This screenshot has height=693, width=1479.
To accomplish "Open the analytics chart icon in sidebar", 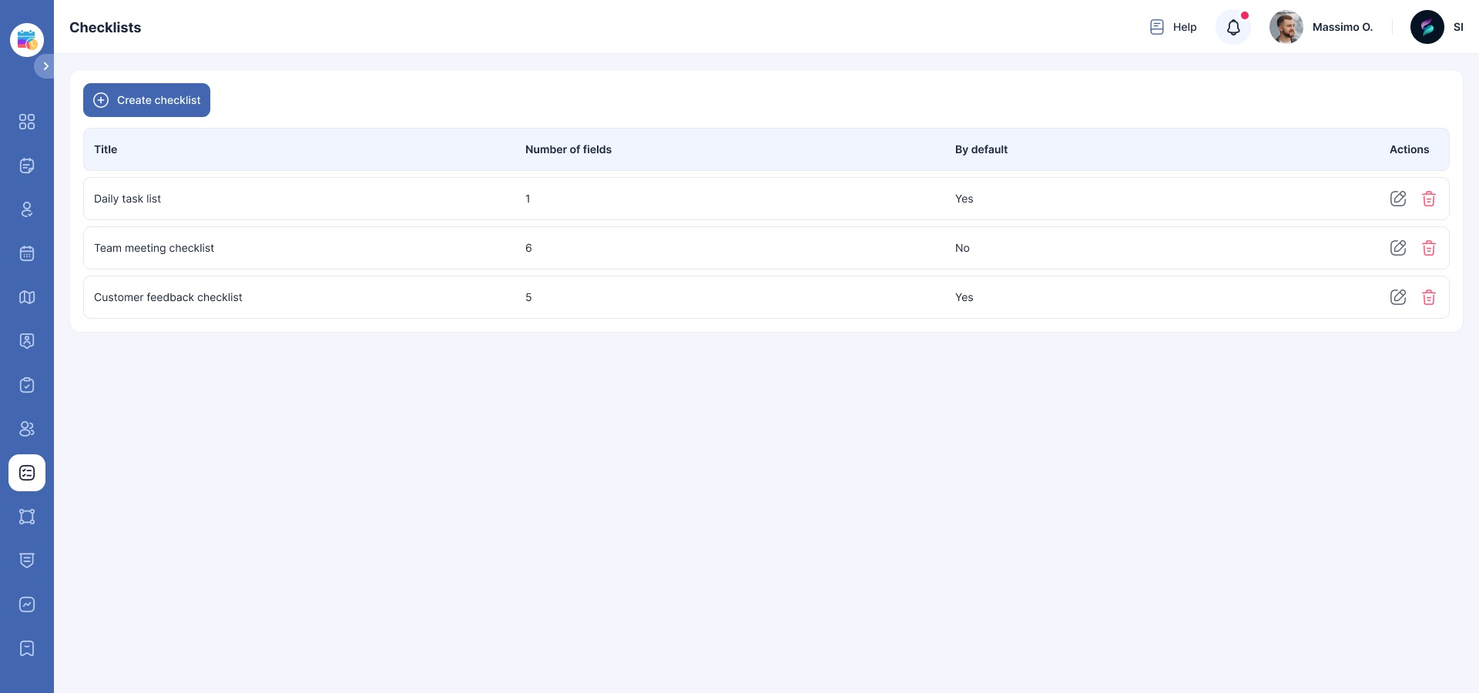I will point(27,604).
